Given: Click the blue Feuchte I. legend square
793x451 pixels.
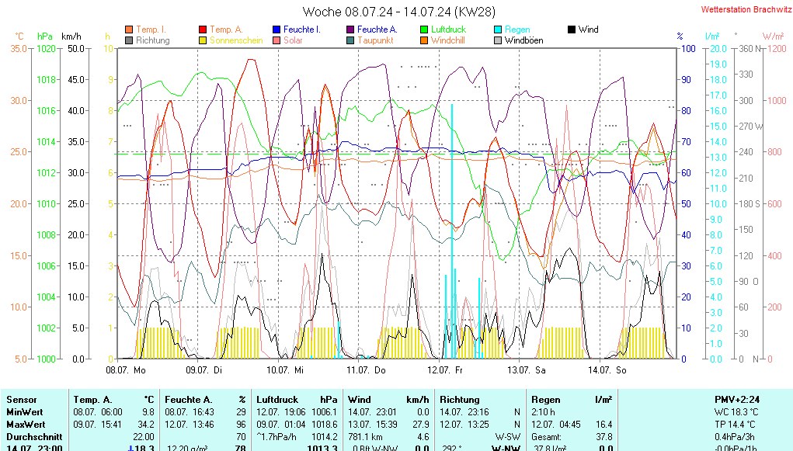Looking at the screenshot, I should [x=277, y=29].
